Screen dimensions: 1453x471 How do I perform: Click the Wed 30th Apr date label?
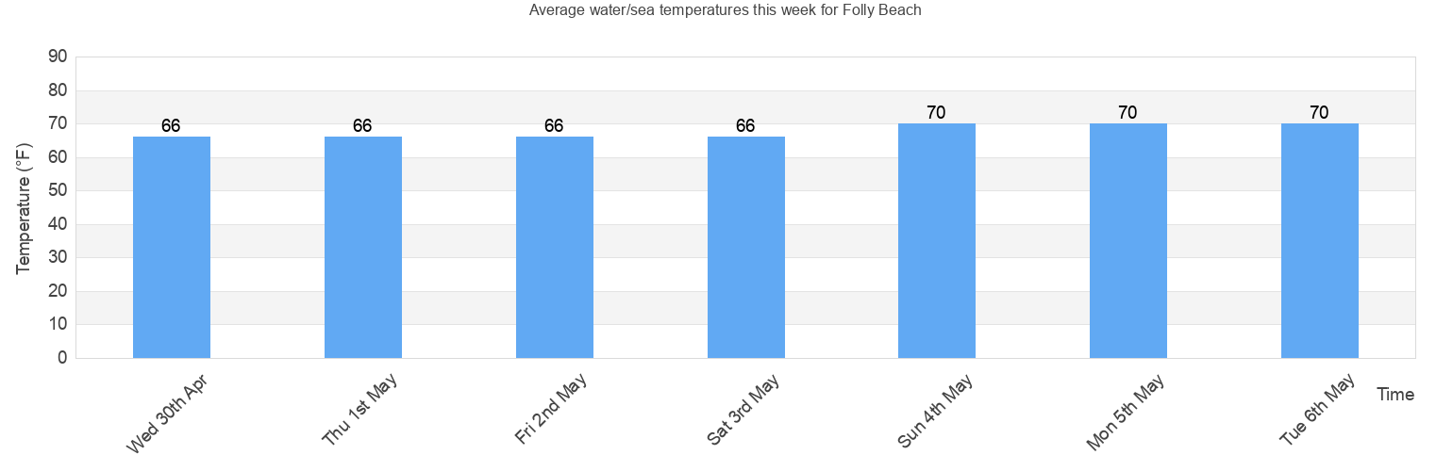167,413
